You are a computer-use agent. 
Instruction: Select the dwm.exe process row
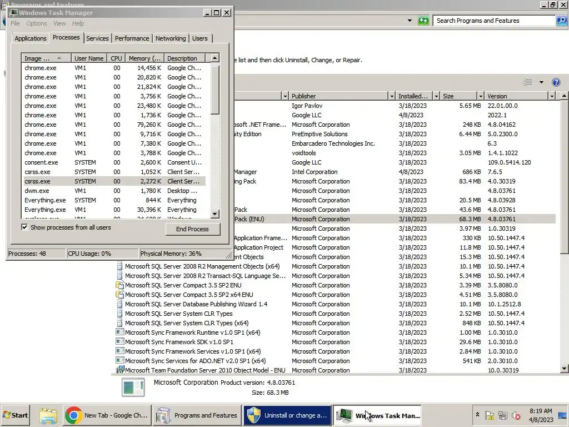click(x=113, y=191)
